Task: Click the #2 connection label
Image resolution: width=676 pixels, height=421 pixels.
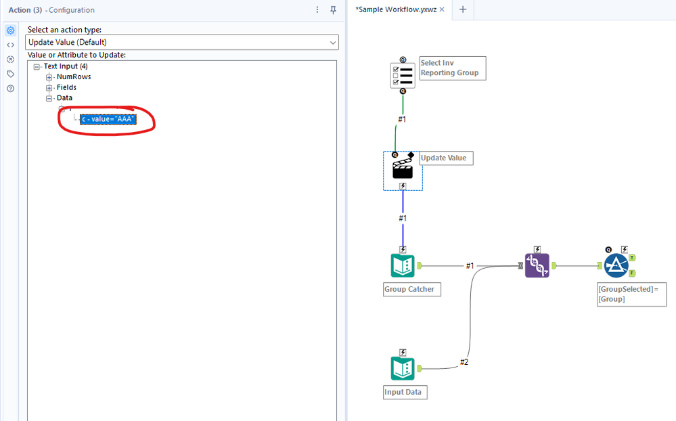Action: pos(464,362)
